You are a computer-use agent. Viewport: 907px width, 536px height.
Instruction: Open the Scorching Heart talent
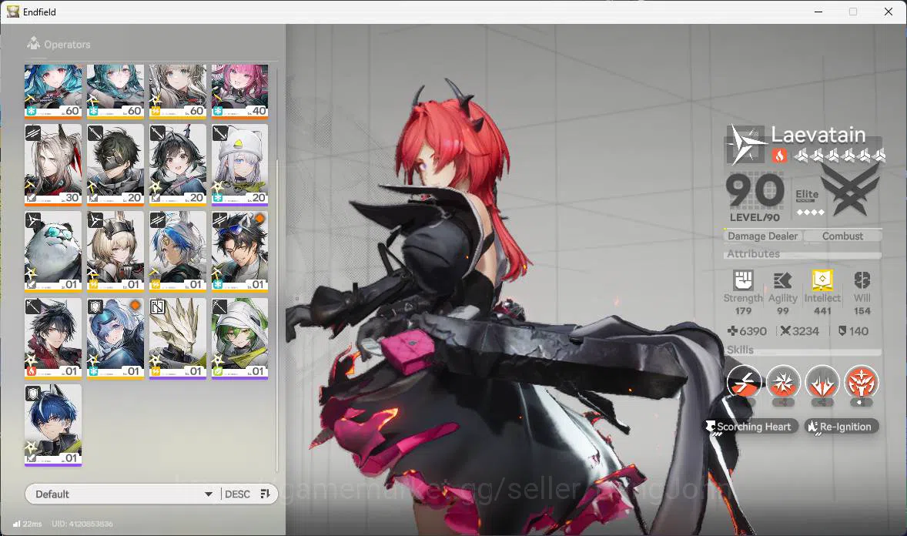click(x=751, y=427)
